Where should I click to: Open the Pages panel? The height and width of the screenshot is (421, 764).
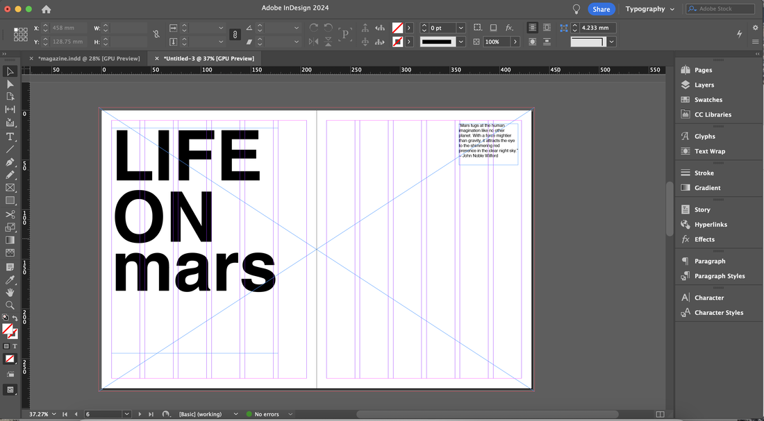pos(703,70)
